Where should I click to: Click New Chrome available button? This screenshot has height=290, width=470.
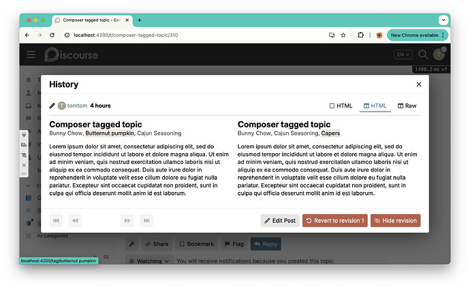click(418, 35)
